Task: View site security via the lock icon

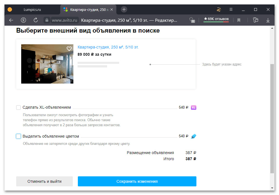Action: tap(47, 20)
